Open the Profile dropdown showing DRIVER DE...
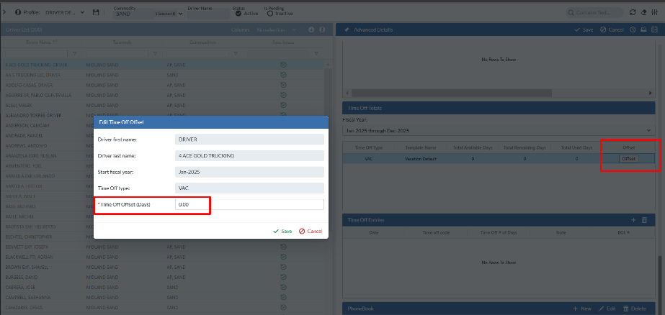Image resolution: width=665 pixels, height=315 pixels. click(x=66, y=13)
